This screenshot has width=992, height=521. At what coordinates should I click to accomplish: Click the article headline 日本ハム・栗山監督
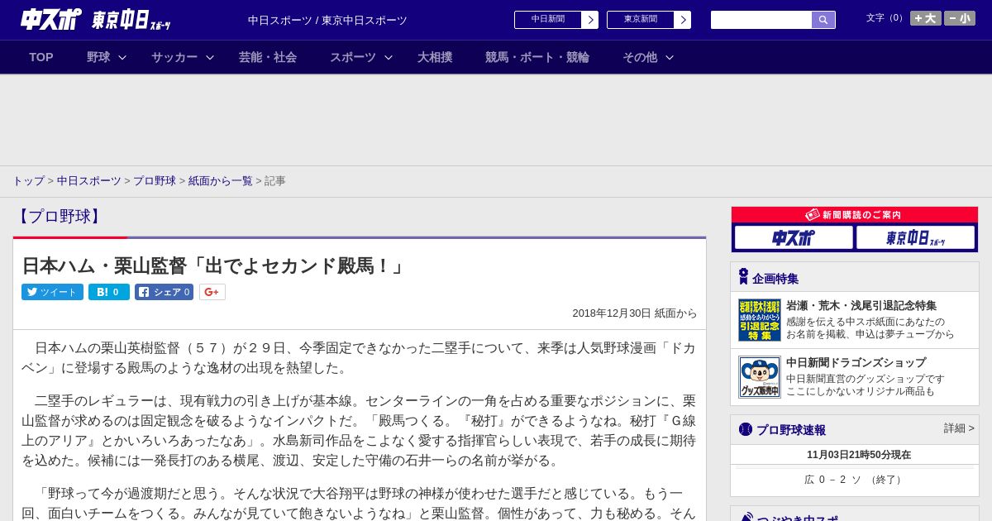[213, 265]
